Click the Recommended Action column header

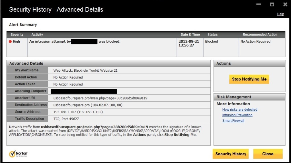(x=260, y=34)
